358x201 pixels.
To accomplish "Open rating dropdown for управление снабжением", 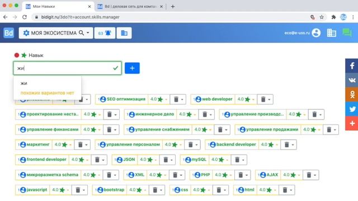I will (x=203, y=130).
